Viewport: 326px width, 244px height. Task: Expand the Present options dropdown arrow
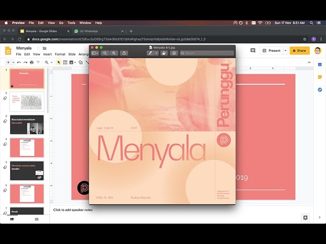click(x=285, y=51)
